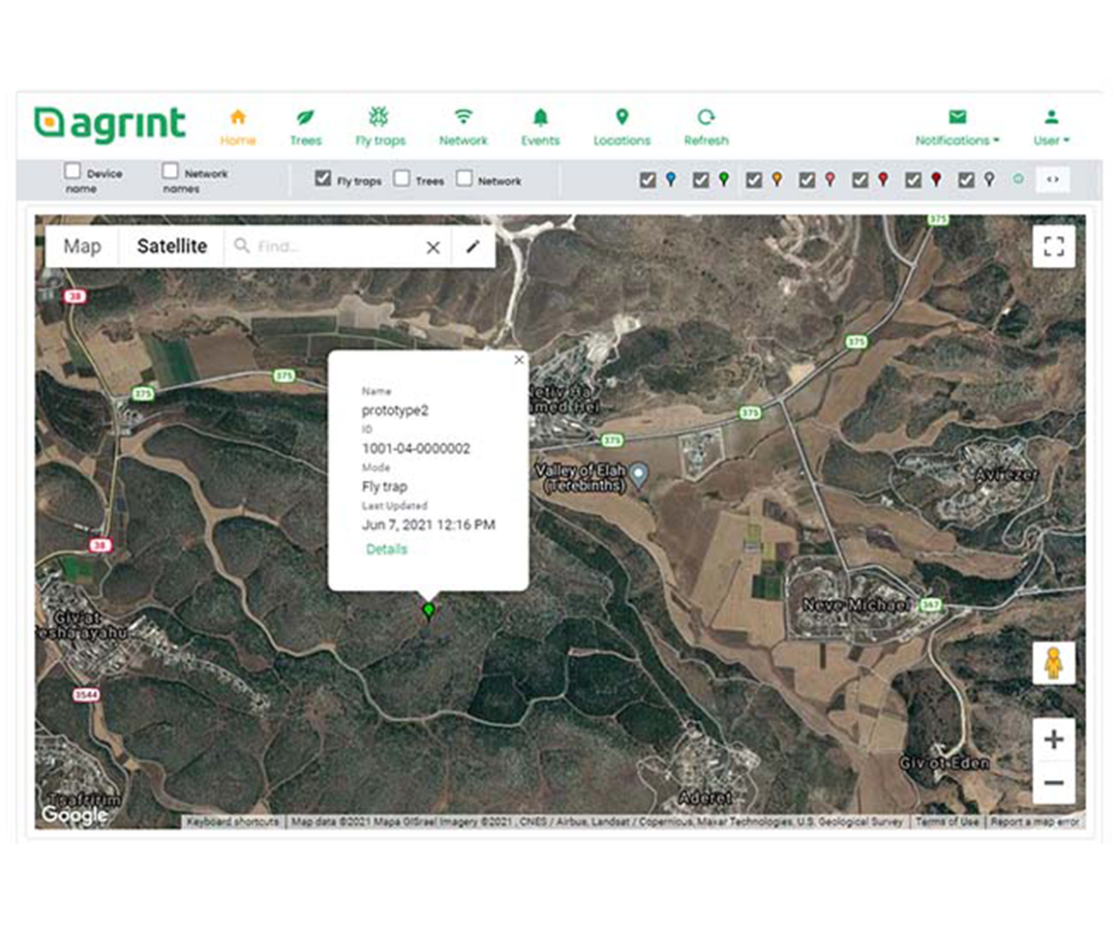Viewport: 1116px width, 929px height.
Task: Open the Fly traps section
Action: click(x=379, y=127)
